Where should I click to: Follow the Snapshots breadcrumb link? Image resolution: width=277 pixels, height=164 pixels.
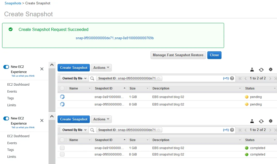point(13,3)
